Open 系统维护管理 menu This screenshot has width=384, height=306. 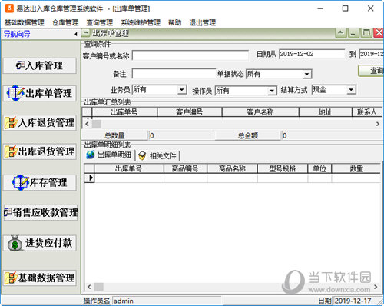point(141,22)
